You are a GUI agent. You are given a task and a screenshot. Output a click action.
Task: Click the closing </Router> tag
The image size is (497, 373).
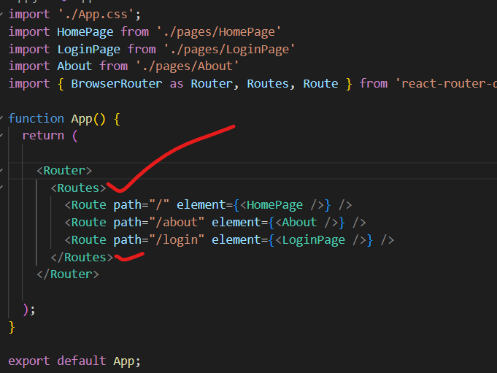[67, 274]
